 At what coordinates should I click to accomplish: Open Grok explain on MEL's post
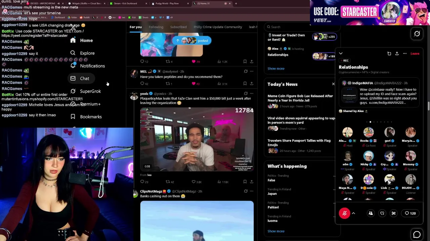pyautogui.click(x=246, y=71)
